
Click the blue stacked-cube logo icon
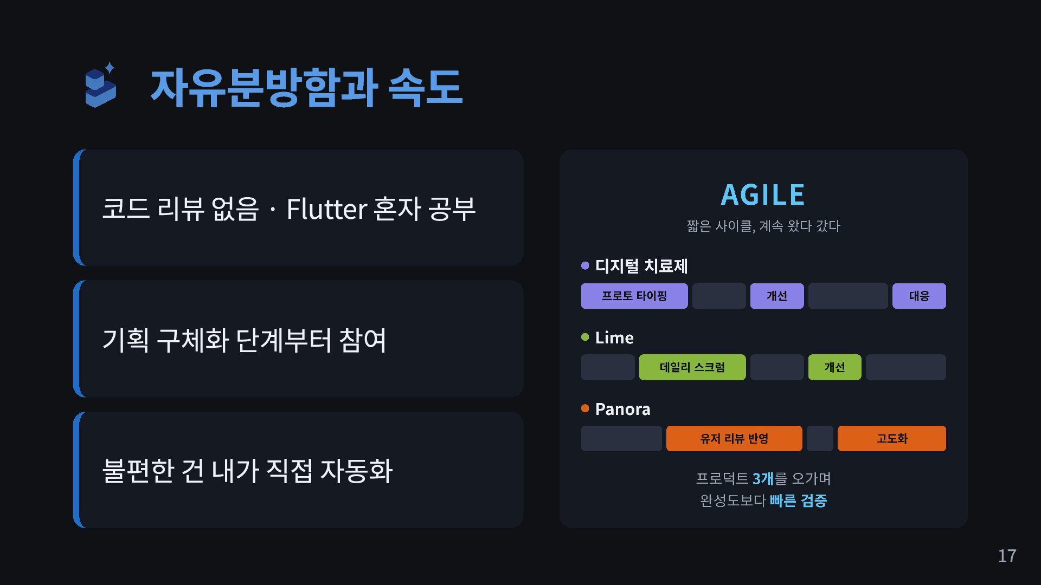pyautogui.click(x=101, y=84)
